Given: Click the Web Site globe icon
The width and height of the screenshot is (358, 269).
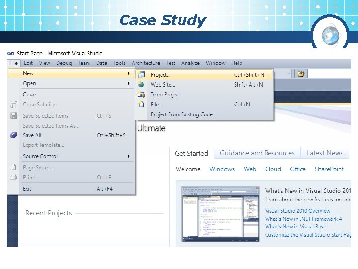Looking at the screenshot, I should coord(141,84).
